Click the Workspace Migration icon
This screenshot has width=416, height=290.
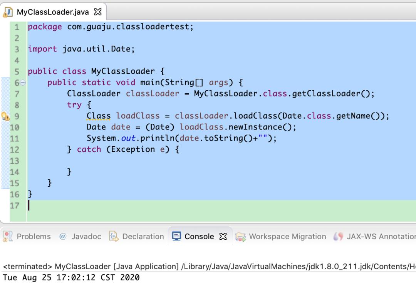pos(240,237)
